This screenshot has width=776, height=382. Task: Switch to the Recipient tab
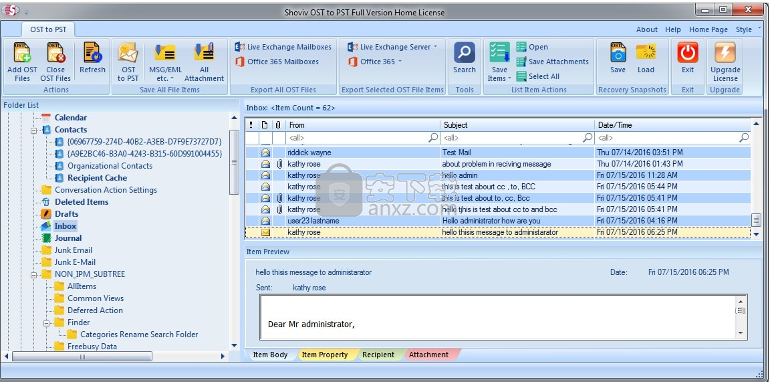point(378,355)
